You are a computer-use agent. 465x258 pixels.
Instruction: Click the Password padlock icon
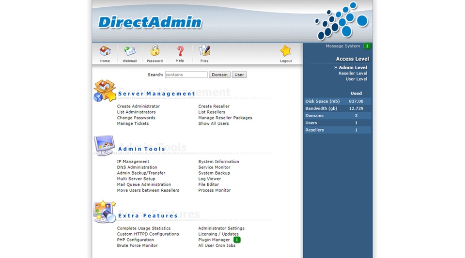[x=155, y=51]
